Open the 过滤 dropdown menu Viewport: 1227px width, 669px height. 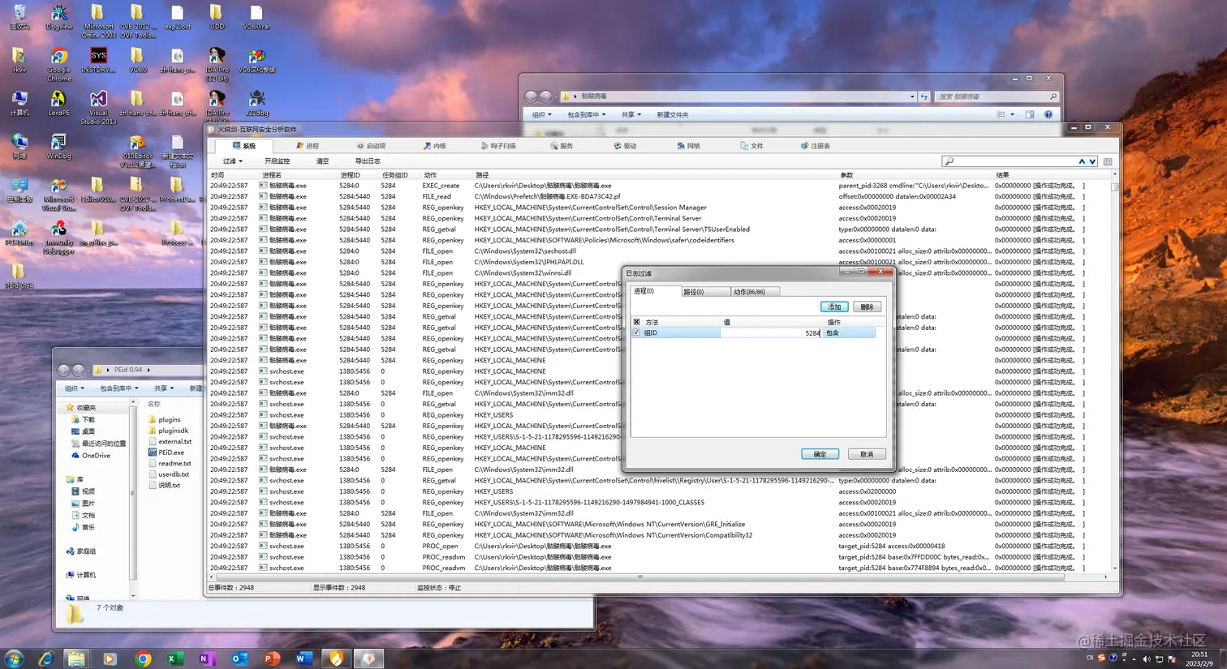coord(232,161)
